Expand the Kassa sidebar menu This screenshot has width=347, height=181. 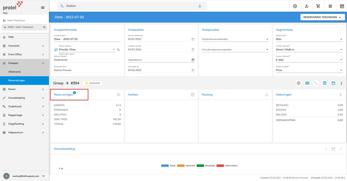click(x=25, y=89)
